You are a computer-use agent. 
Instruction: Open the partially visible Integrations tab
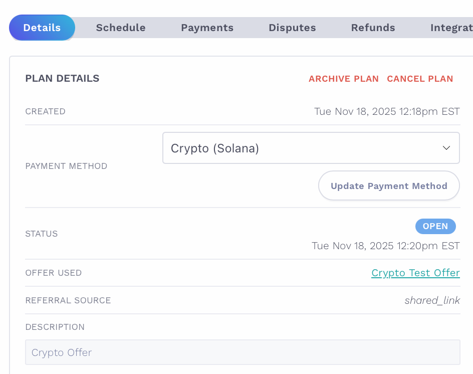click(451, 28)
